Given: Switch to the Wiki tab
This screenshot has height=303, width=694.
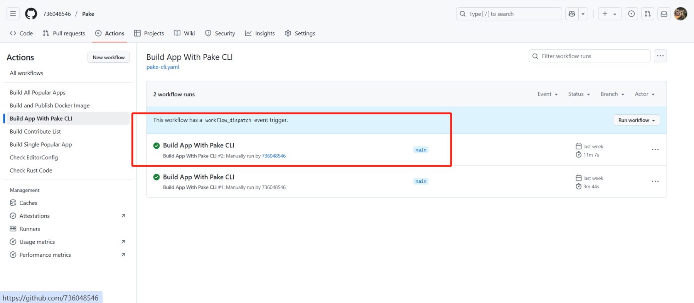Looking at the screenshot, I should [184, 33].
